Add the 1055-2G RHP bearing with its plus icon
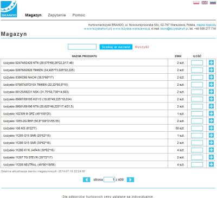Screen dimensions: 217x198 click(x=211, y=121)
